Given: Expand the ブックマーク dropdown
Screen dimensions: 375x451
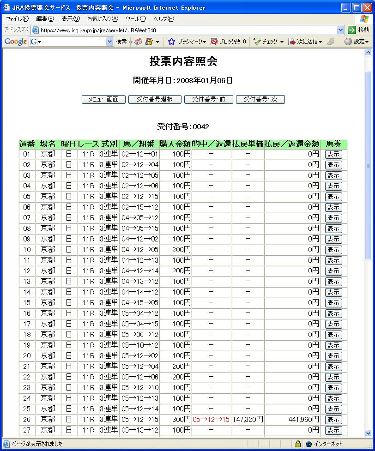Looking at the screenshot, I should (x=204, y=42).
